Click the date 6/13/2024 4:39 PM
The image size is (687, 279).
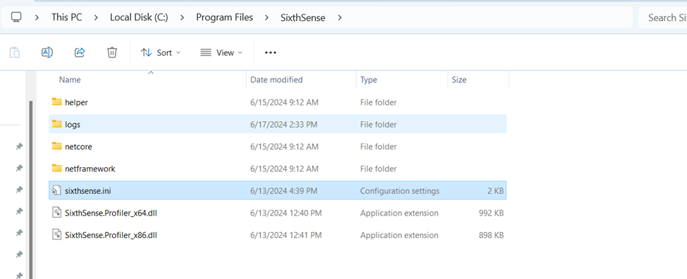point(283,191)
